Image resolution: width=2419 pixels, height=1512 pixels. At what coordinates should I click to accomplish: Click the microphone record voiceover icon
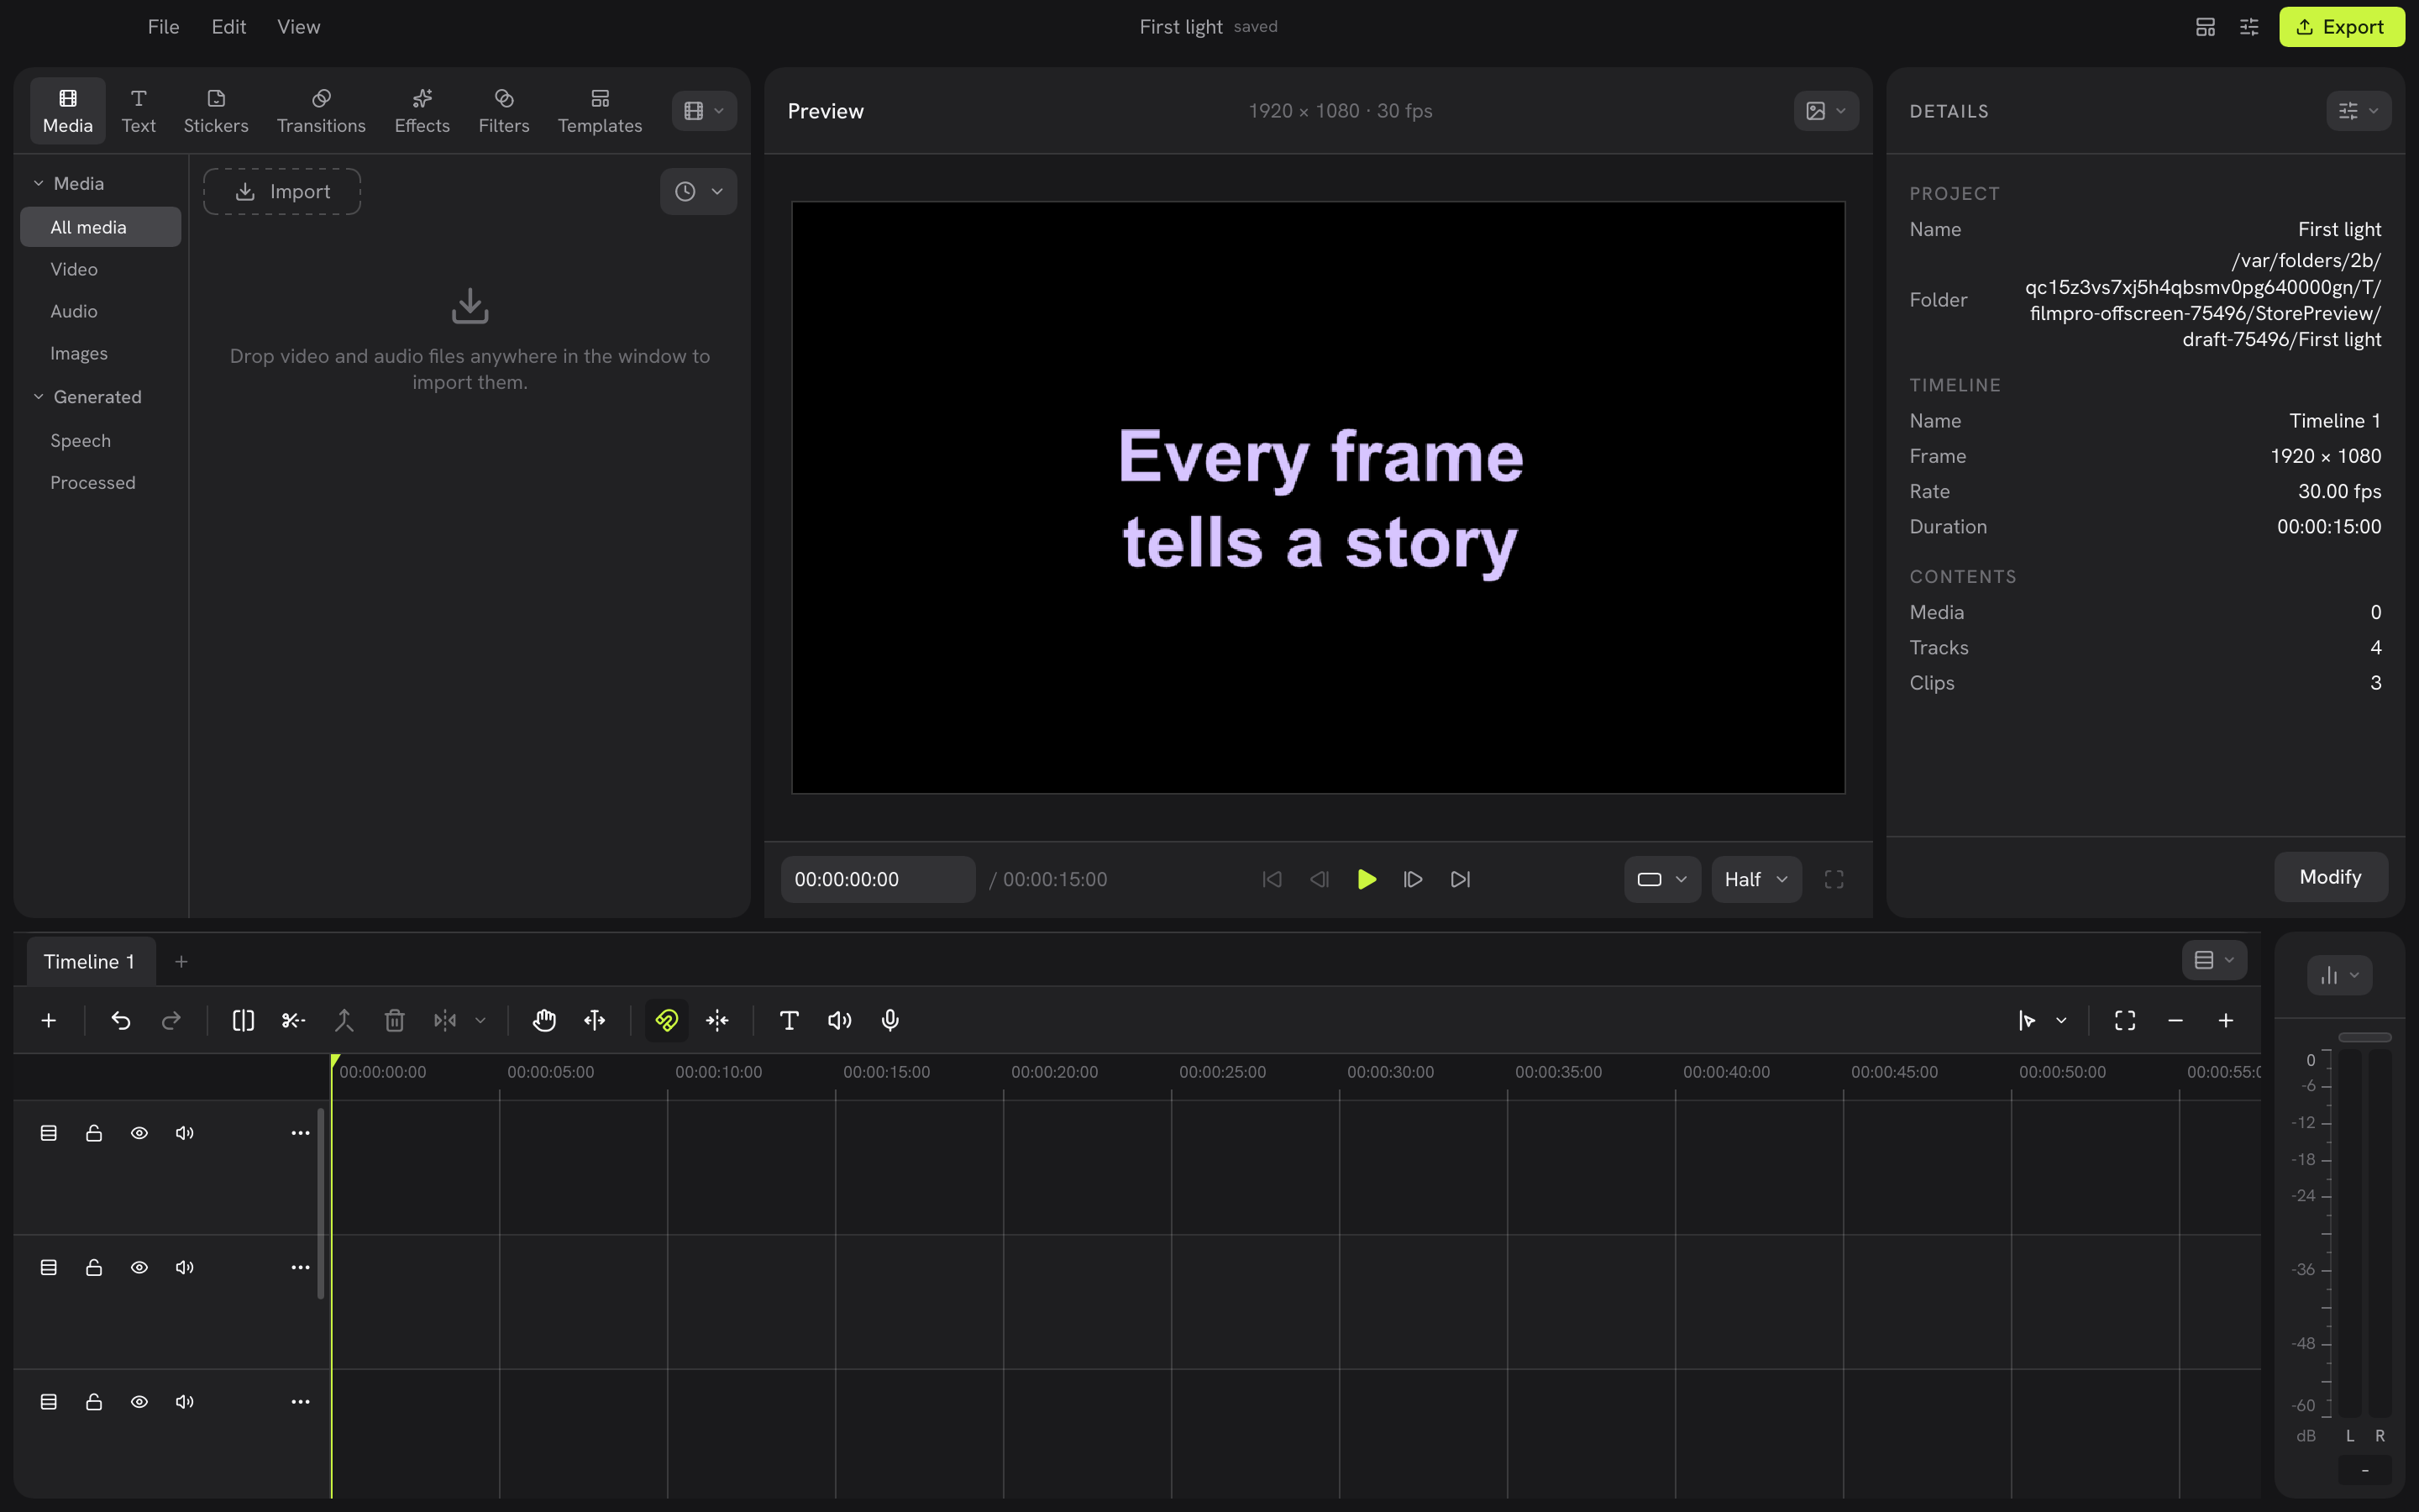tap(889, 1020)
